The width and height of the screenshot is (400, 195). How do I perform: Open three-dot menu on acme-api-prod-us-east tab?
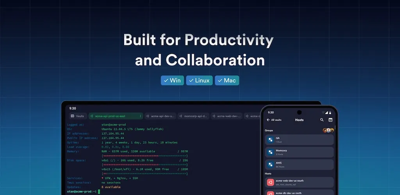(x=140, y=116)
